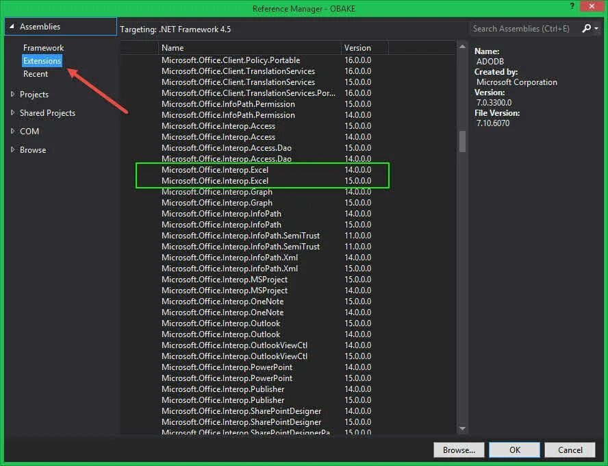The height and width of the screenshot is (466, 608).
Task: Select the Framework category
Action: tap(43, 48)
